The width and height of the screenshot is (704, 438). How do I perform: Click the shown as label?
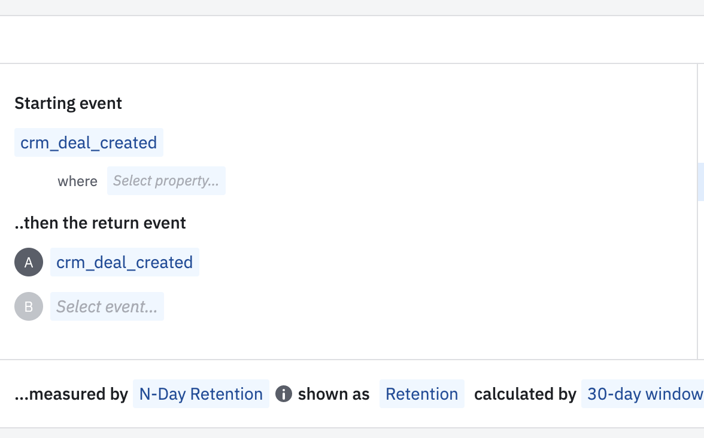click(x=333, y=394)
